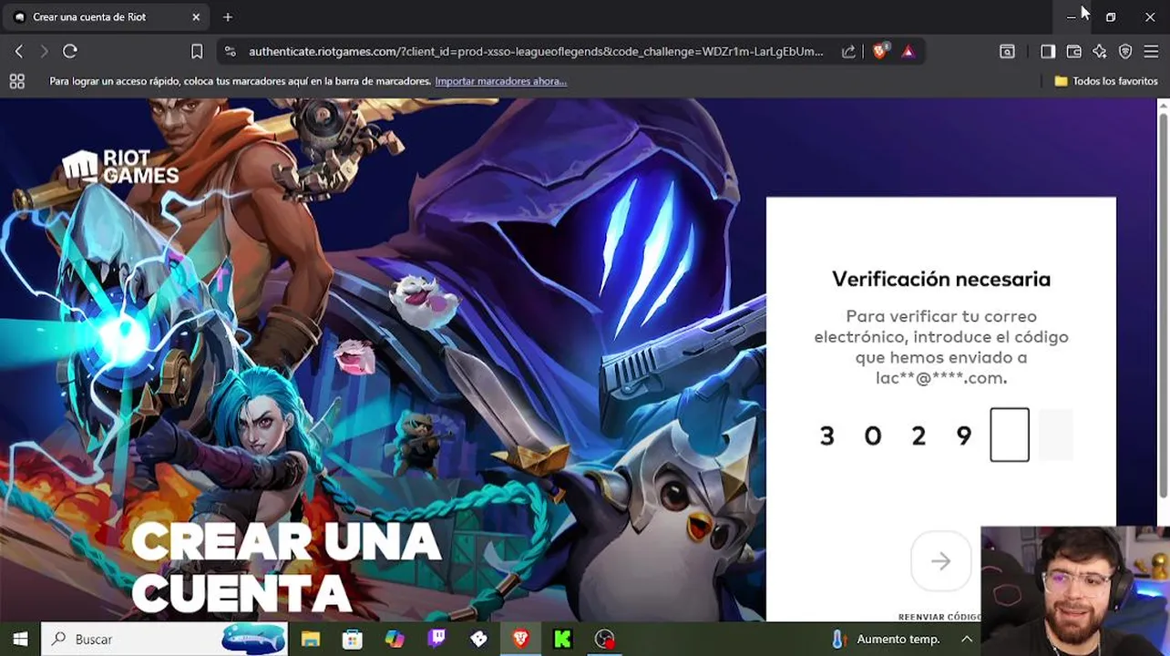Click the fourth code digit box showing 9
This screenshot has width=1170, height=656.
point(964,436)
